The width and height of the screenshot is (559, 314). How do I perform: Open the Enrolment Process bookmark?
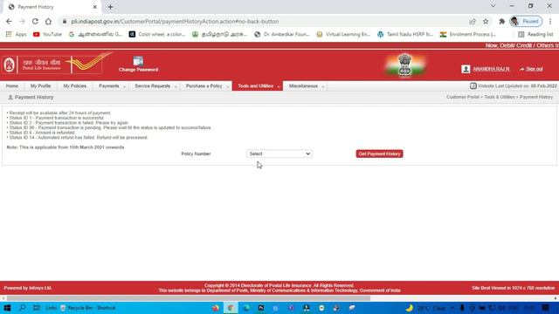(468, 34)
